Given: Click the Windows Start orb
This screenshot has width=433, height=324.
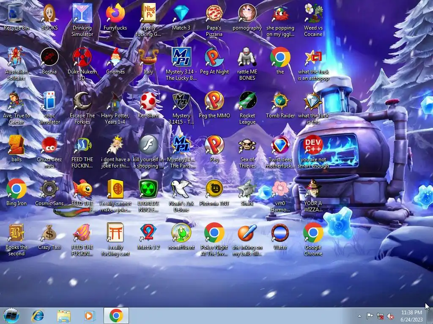Looking at the screenshot, I should coord(11,316).
